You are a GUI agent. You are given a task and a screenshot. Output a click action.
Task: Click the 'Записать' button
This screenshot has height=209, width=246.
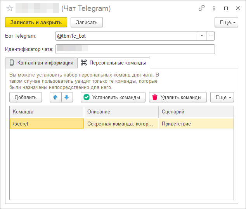click(x=87, y=22)
